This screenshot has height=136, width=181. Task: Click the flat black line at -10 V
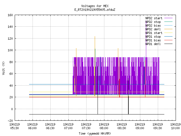[97, 114]
